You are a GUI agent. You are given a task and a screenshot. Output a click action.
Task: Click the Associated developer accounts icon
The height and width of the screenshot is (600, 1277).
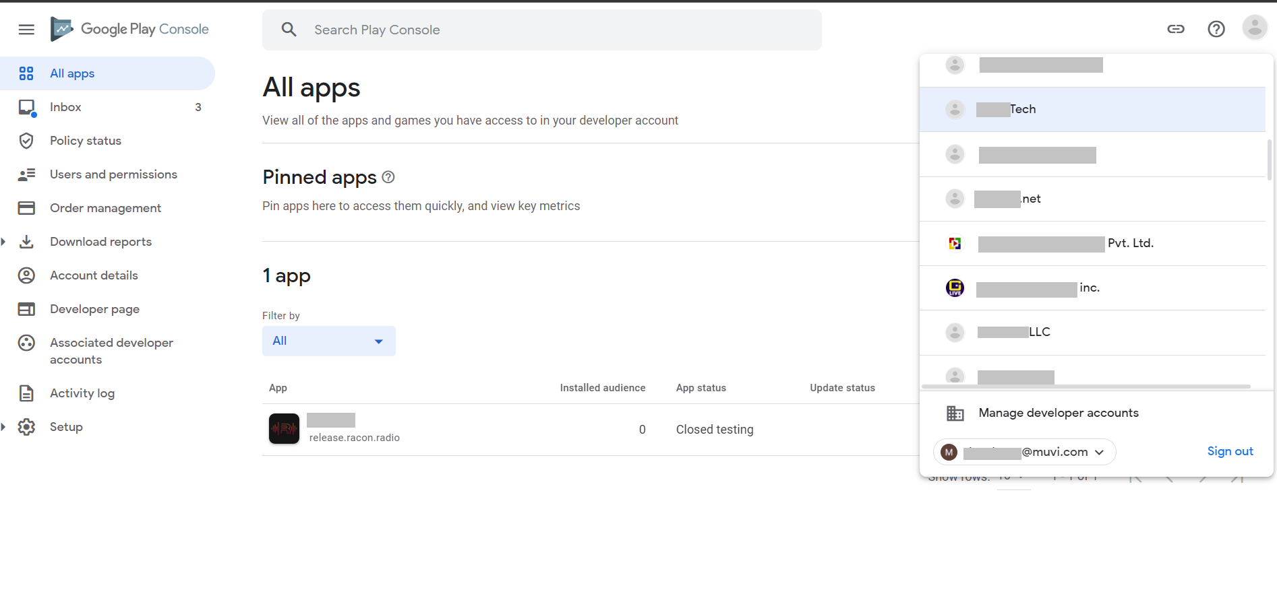(26, 343)
